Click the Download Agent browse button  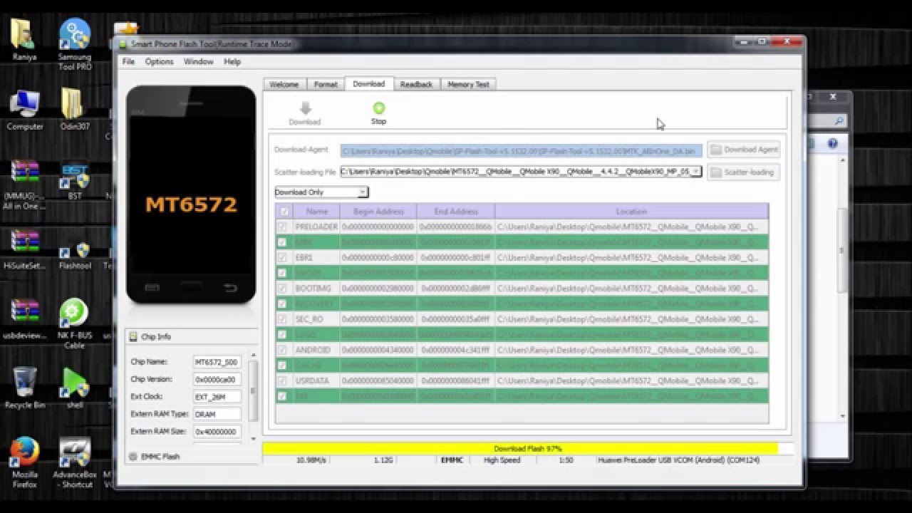744,150
